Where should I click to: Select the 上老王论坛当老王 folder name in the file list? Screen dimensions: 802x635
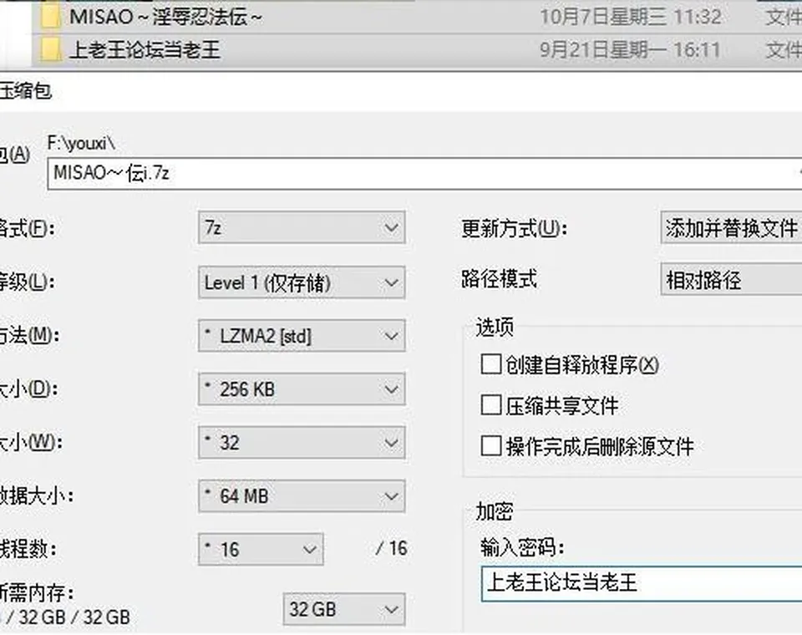coord(145,50)
